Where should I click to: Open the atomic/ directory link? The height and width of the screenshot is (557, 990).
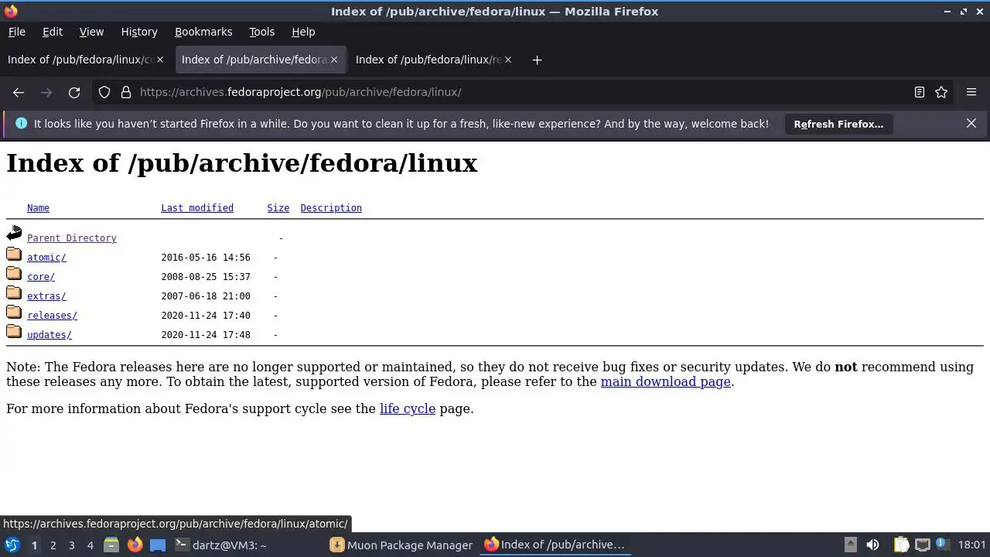click(x=46, y=258)
